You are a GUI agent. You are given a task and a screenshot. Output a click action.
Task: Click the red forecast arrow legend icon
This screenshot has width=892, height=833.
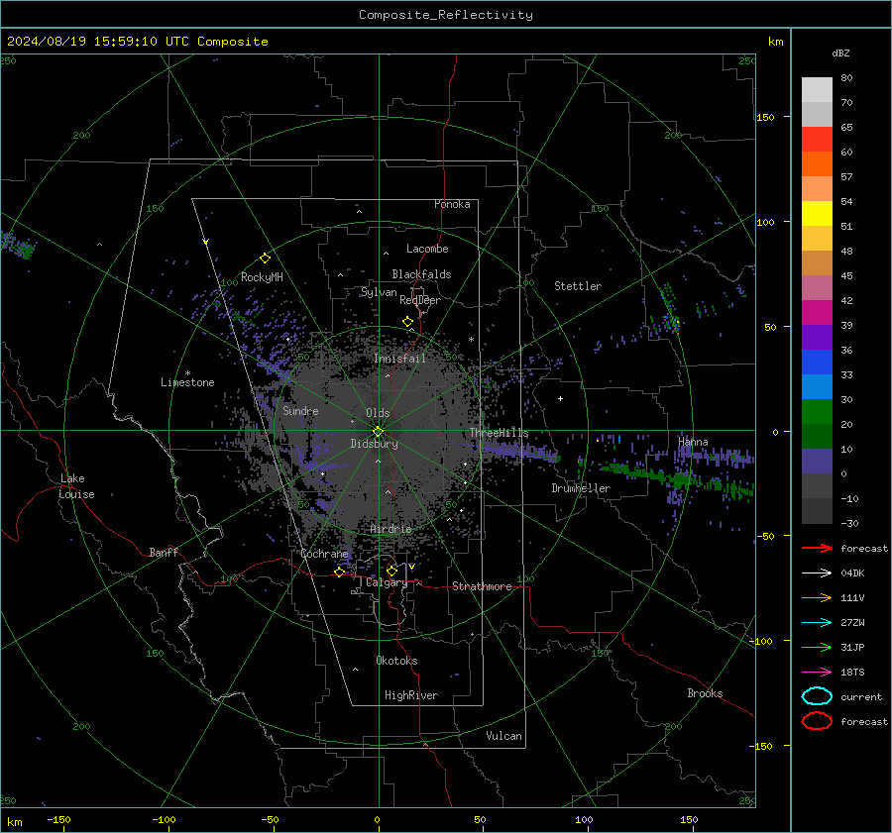click(817, 548)
